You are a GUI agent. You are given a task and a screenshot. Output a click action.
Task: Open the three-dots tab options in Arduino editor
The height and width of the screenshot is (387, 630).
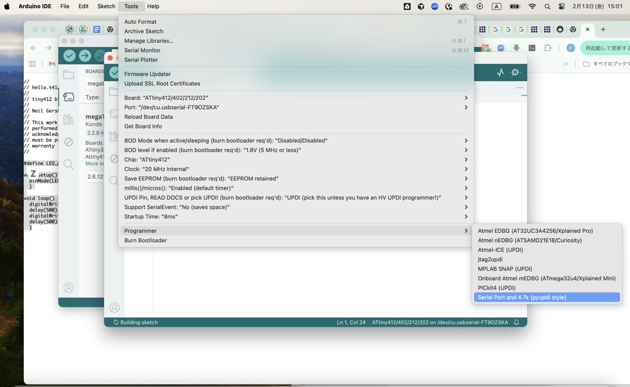point(520,88)
